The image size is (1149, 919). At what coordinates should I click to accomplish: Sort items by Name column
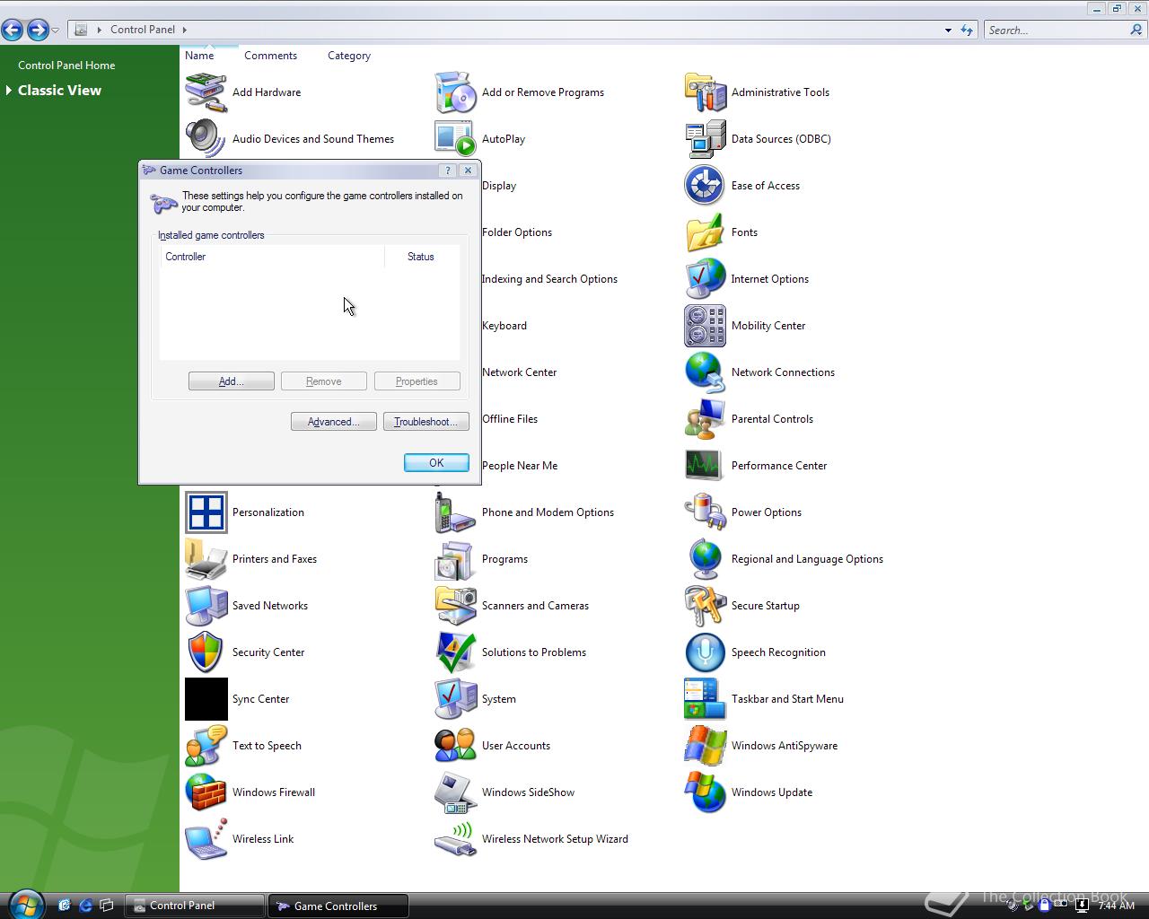tap(199, 56)
